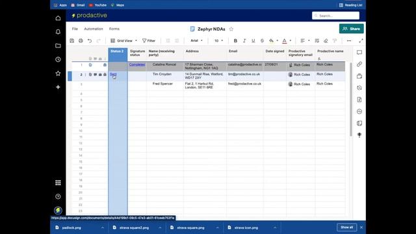Toggle Strikethrough formatting

[262, 40]
